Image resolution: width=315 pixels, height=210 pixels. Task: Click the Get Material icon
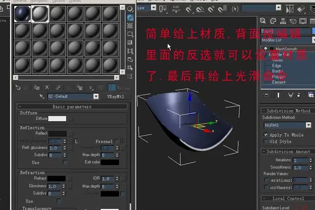[x=18, y=87]
